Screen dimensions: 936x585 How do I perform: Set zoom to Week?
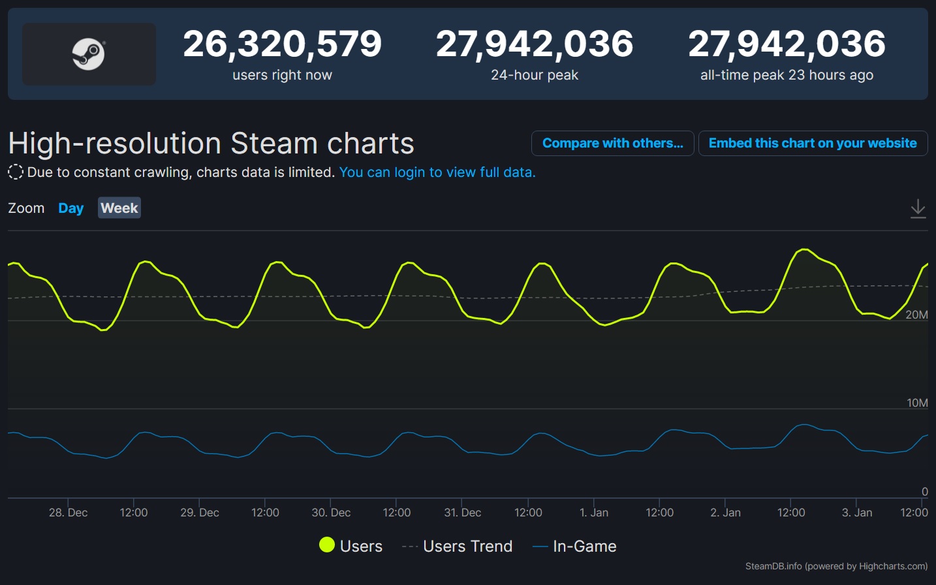(x=119, y=208)
